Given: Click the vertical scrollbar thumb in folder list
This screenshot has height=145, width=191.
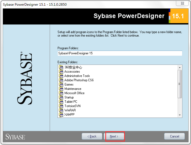Looking at the screenshot, I should click(180, 84).
